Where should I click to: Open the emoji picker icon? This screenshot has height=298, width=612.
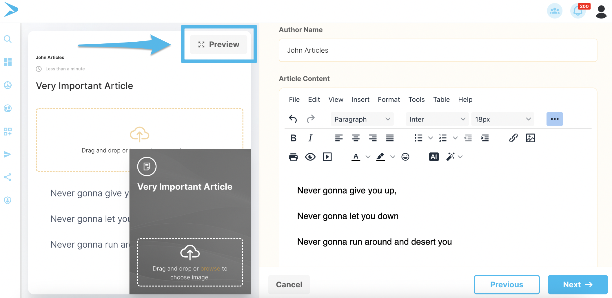pyautogui.click(x=405, y=157)
